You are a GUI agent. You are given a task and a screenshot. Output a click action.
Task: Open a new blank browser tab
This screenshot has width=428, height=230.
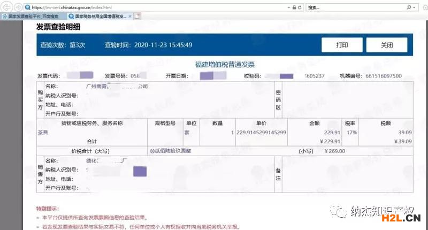tap(137, 17)
